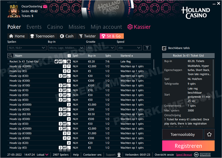Expand the Lokaal time zone dropdown
This screenshot has height=158, width=222.
[42, 155]
